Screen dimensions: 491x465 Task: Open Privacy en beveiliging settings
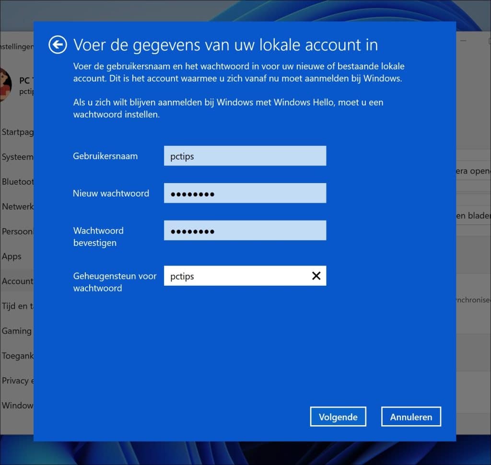(x=16, y=380)
